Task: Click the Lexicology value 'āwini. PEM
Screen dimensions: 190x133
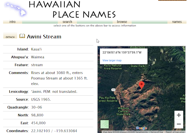Action: tap(54, 92)
